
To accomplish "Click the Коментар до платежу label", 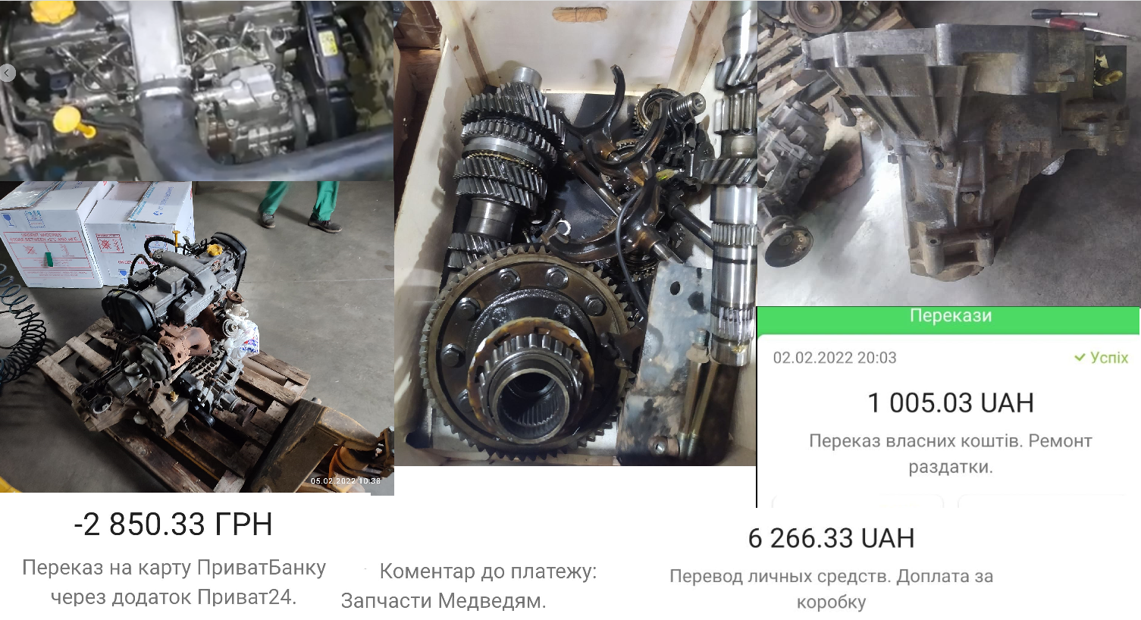I will click(487, 571).
